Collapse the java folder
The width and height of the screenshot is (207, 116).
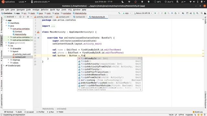pyautogui.click(x=6, y=26)
